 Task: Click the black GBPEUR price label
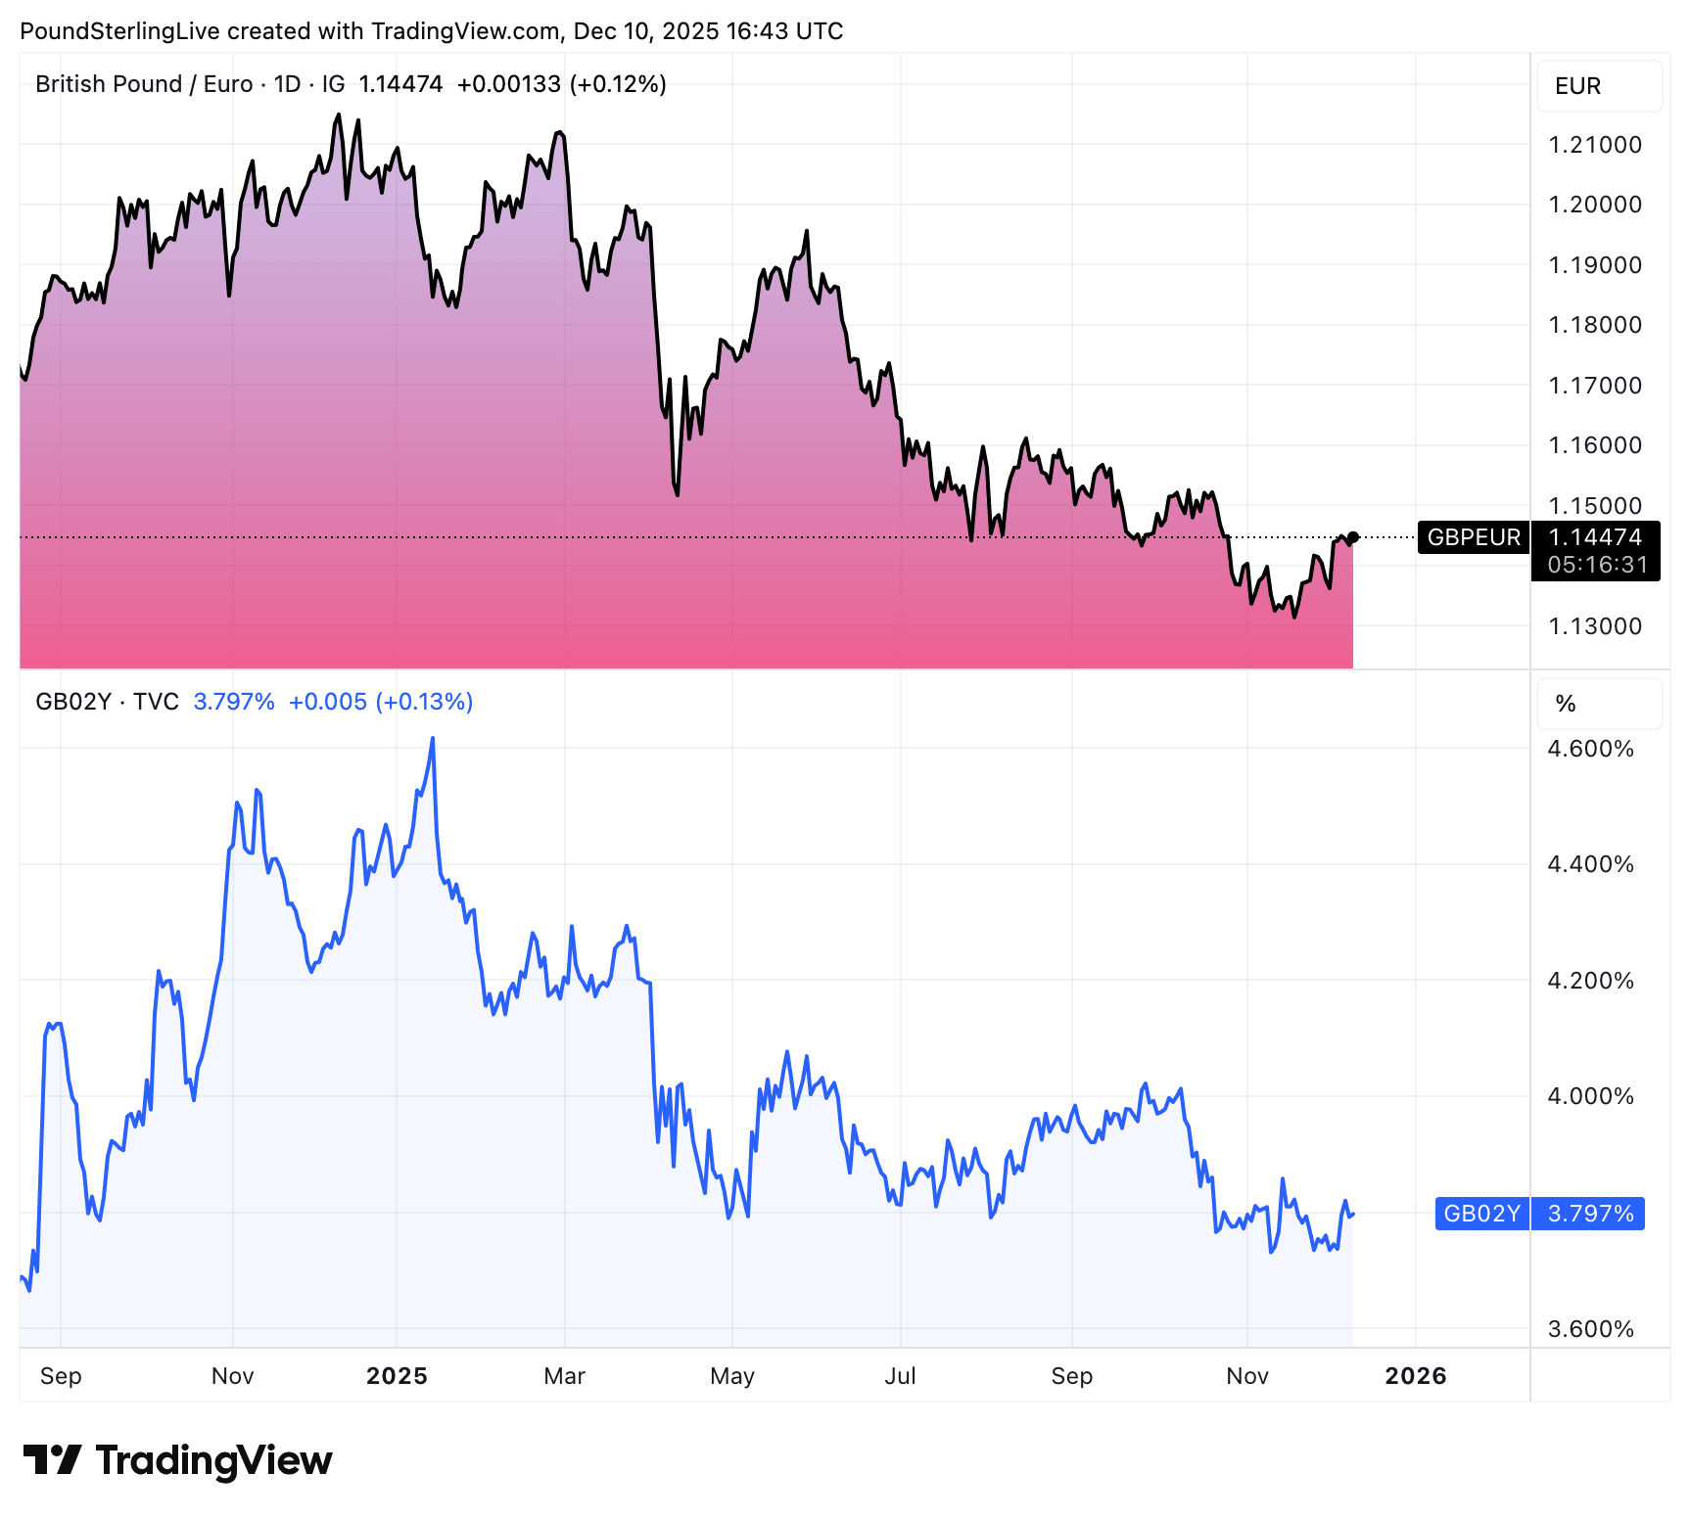1474,537
